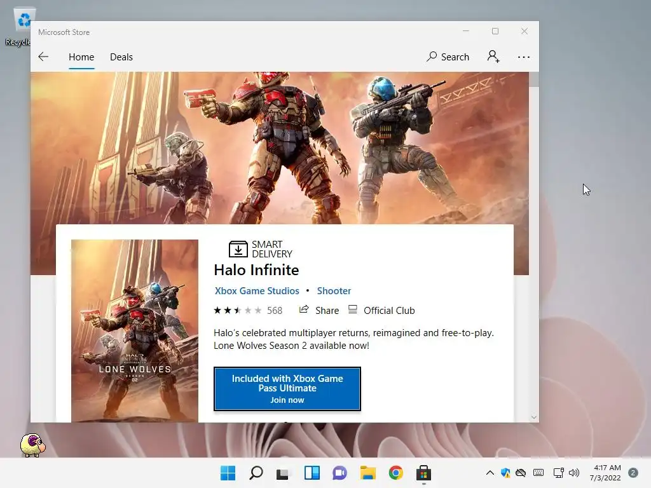Image resolution: width=651 pixels, height=488 pixels.
Task: Click the Store page scrollbar thumb at the top
Action: 534,79
